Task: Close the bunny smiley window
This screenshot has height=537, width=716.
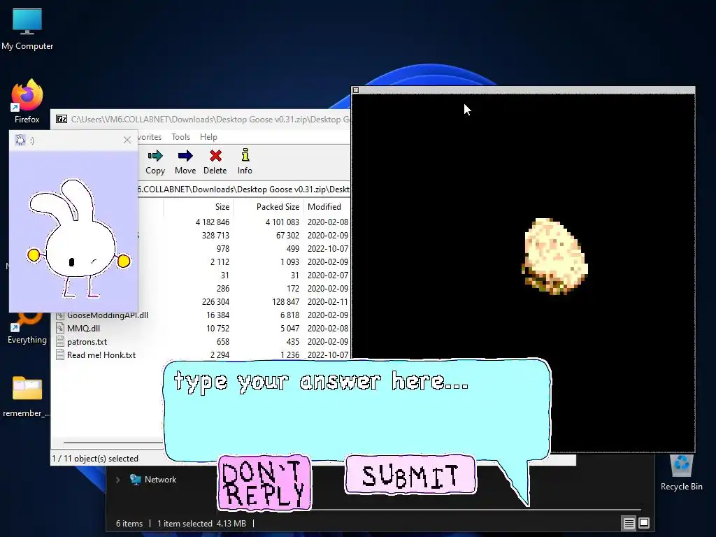Action: (127, 140)
